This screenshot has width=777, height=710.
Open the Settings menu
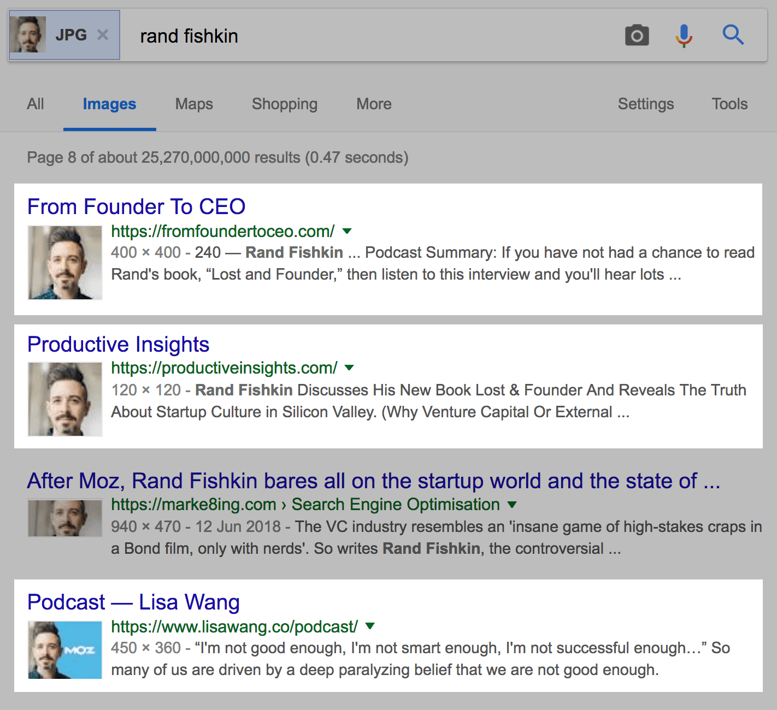click(646, 104)
